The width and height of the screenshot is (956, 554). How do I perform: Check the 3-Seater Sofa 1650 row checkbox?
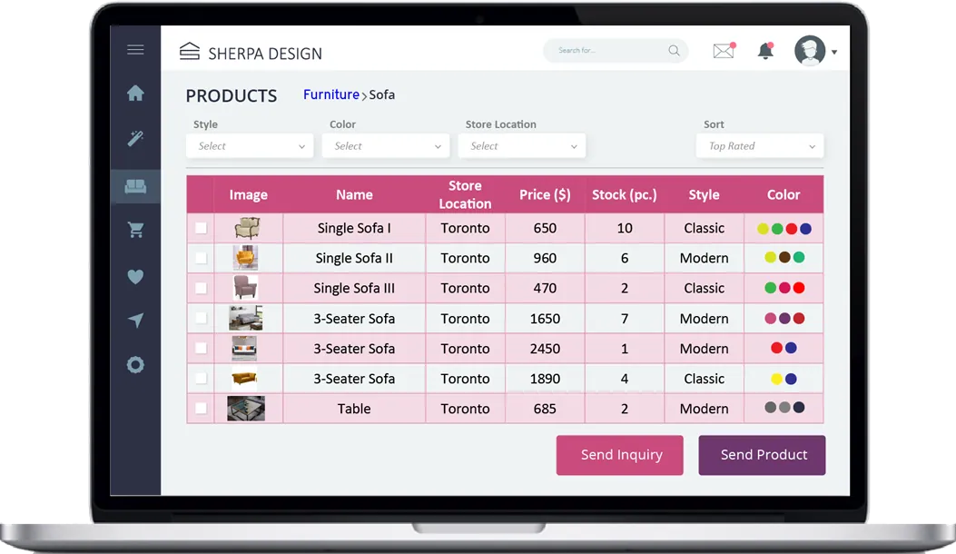point(201,318)
